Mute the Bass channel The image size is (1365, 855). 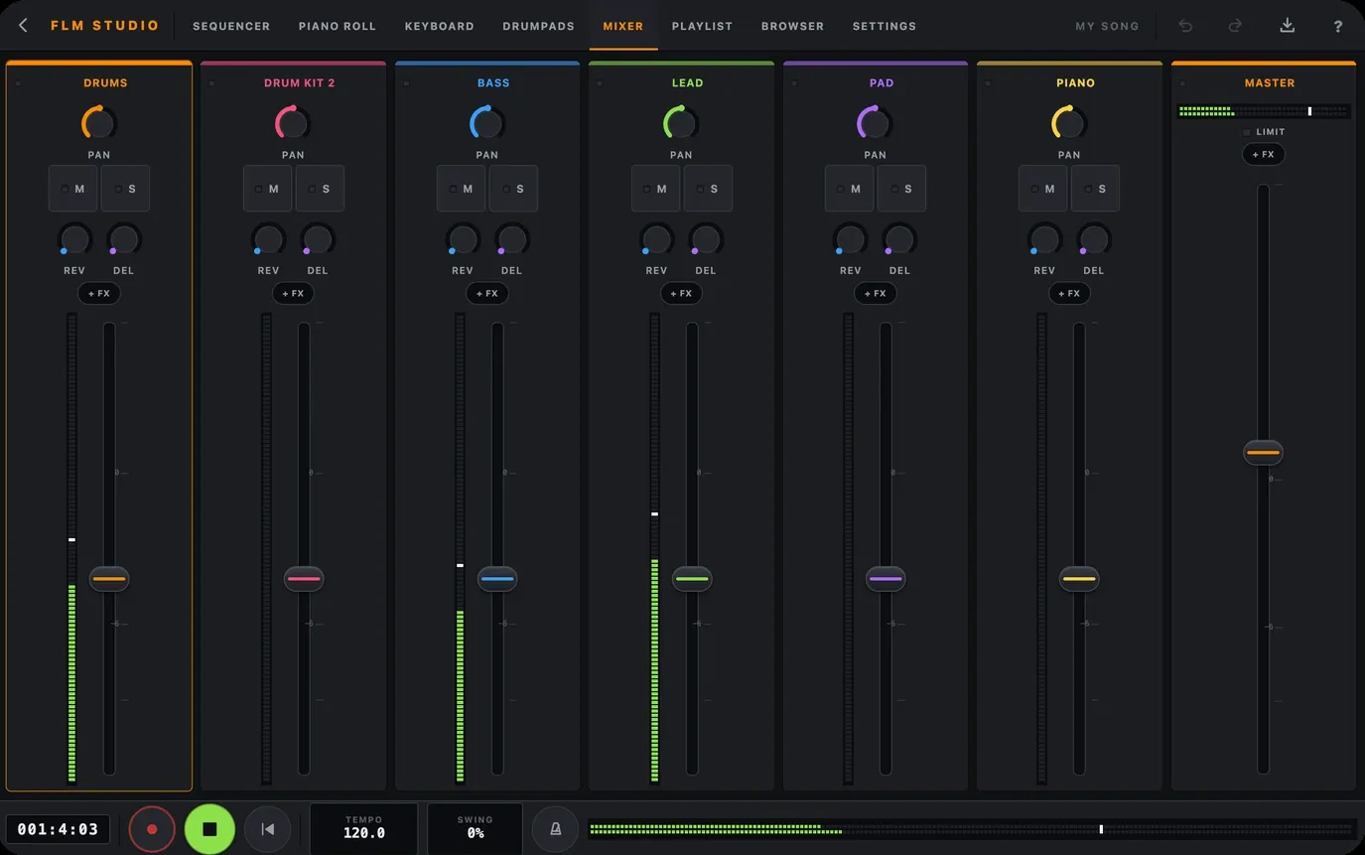462,189
